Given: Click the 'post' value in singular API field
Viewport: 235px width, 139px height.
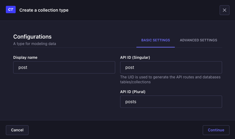Looking at the screenshot, I should pos(130,67).
